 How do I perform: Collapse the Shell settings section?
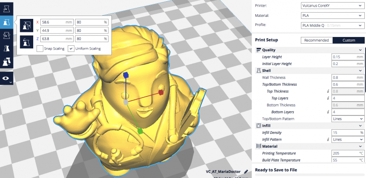361,71
